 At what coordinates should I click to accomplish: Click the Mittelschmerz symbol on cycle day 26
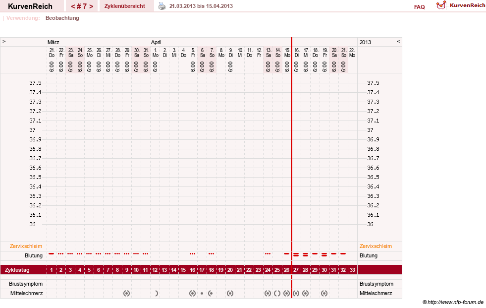[x=287, y=293]
